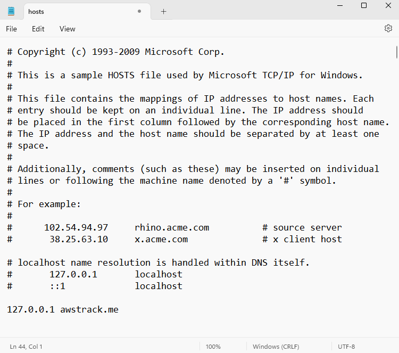
Task: Click the 100% zoom level in status bar
Action: (x=213, y=347)
